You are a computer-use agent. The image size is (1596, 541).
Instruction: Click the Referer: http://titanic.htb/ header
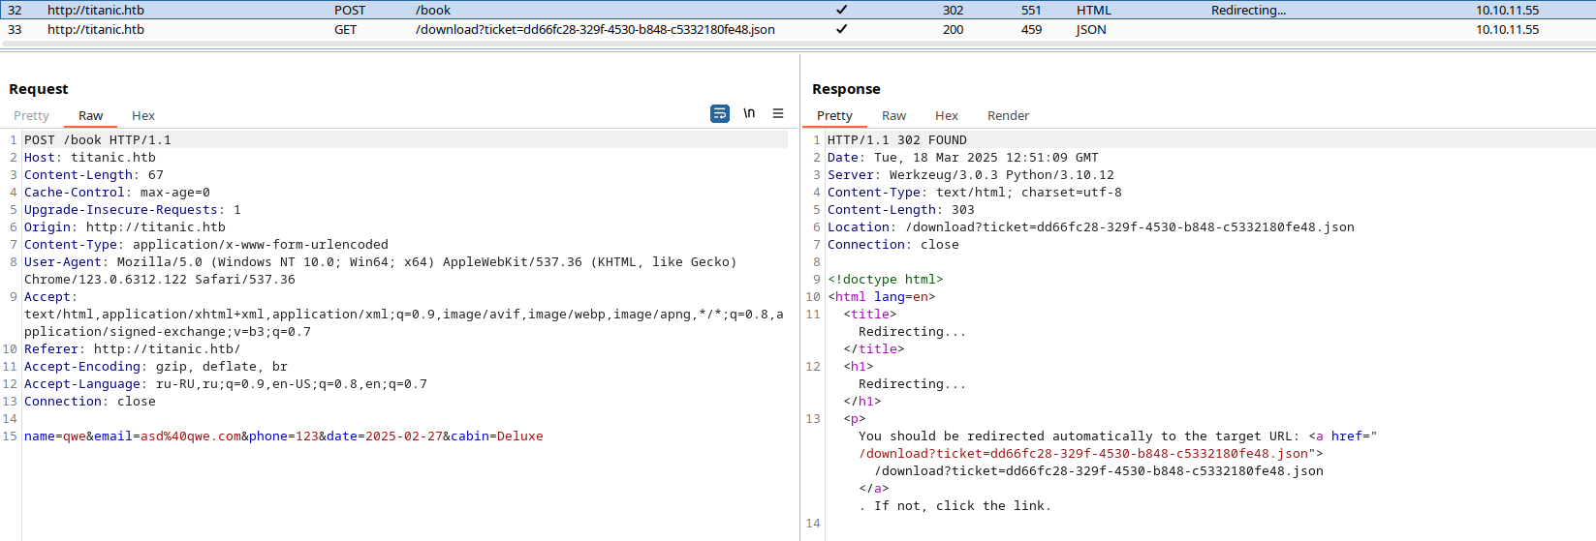coord(133,348)
